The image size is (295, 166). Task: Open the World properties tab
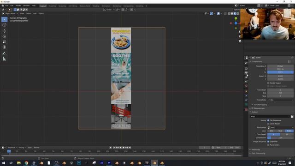246,86
